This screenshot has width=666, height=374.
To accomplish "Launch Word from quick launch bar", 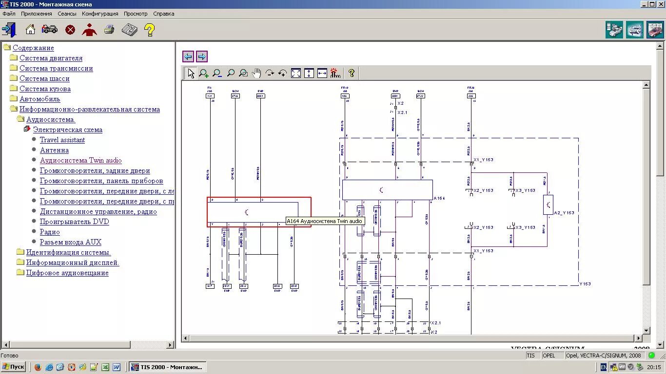I will 117,367.
